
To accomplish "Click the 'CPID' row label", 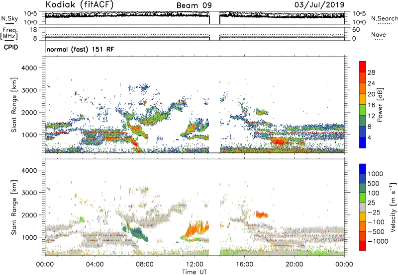I will (x=11, y=47).
